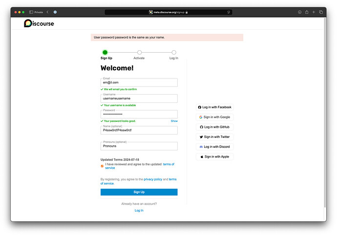Click the reader icon in address bar
Screen dimensions: 337x235
coord(229,12)
